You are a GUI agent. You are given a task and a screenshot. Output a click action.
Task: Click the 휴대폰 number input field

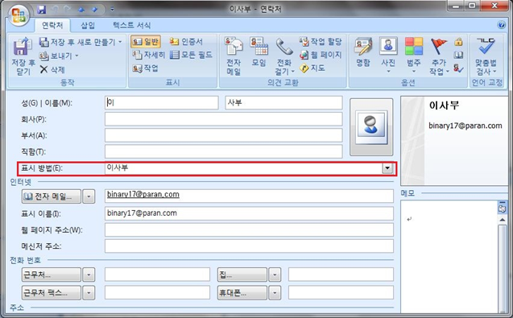341,292
